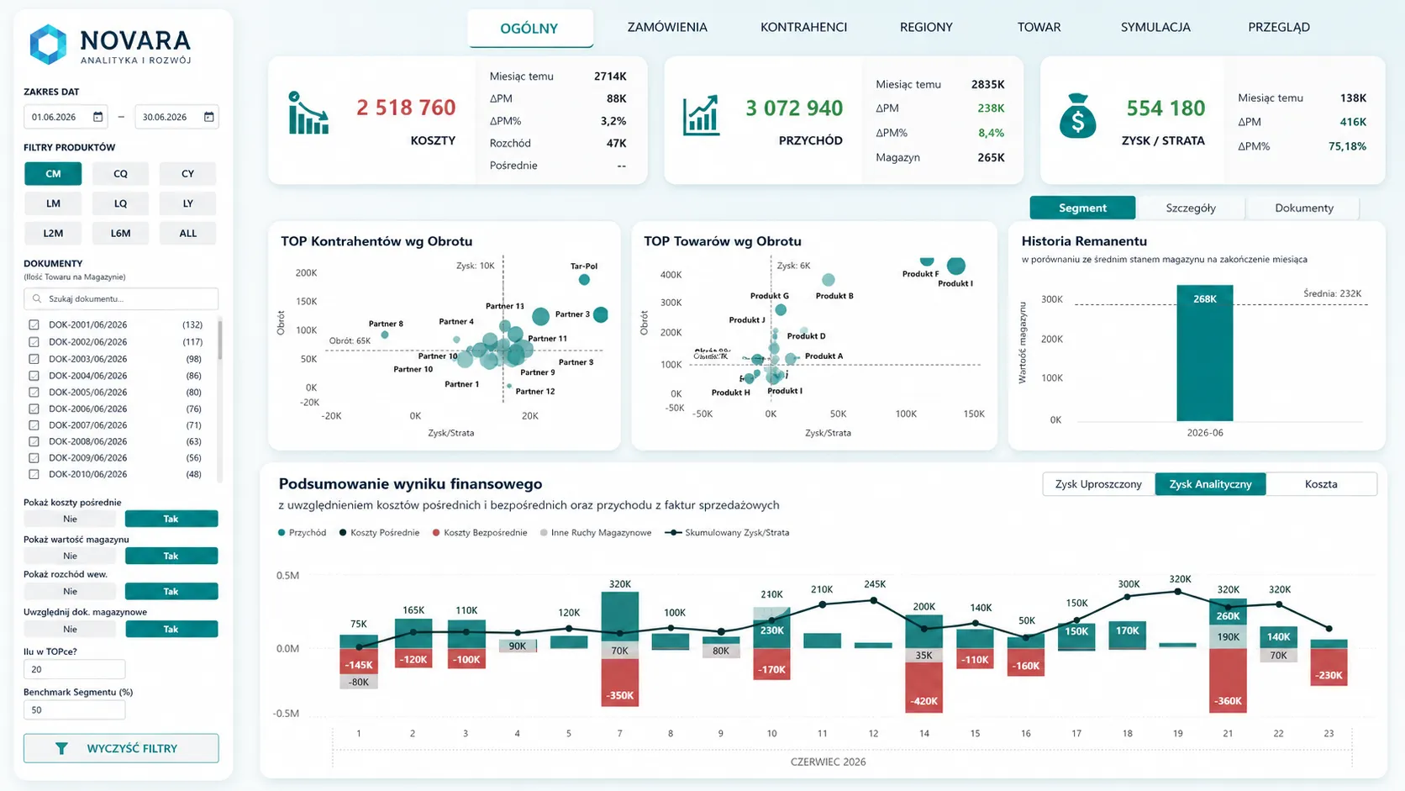Image resolution: width=1405 pixels, height=791 pixels.
Task: Click the Novara hexagon logo
Action: coord(48,45)
